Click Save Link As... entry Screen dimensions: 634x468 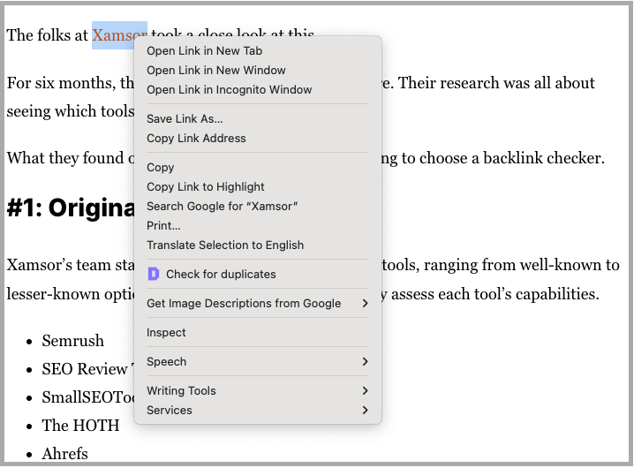(x=258, y=119)
